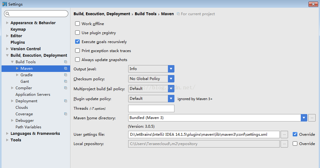Click the Local repository path field
320x168 pixels.
(x=204, y=144)
